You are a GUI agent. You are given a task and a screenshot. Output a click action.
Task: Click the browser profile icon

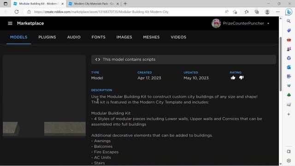tap(267, 12)
